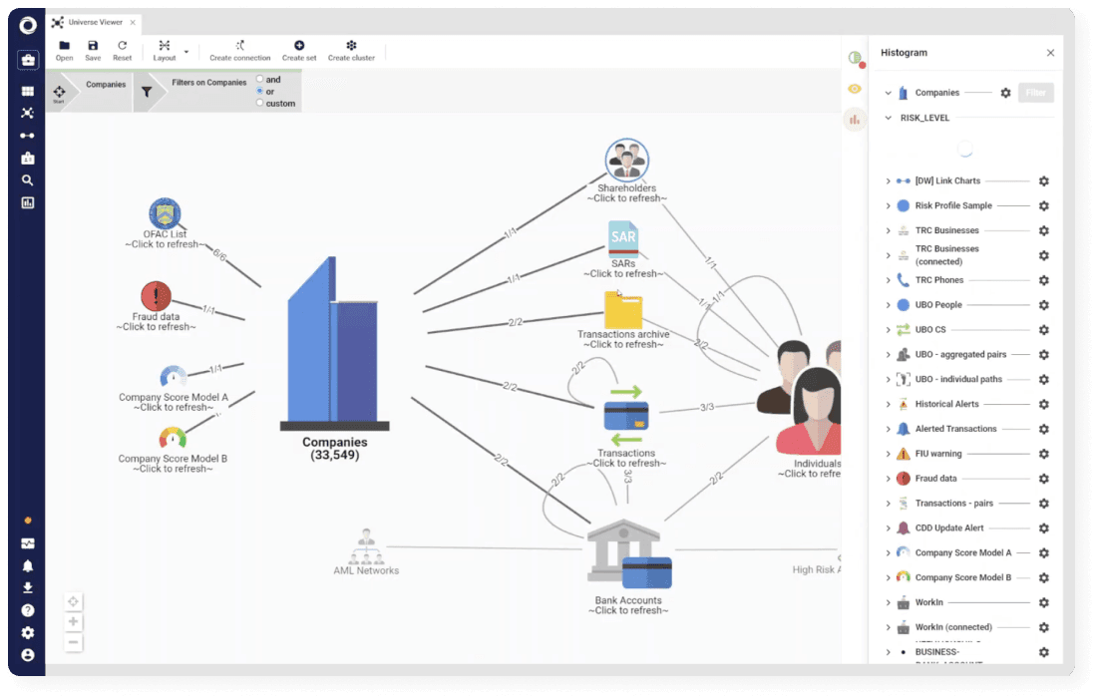The width and height of the screenshot is (1099, 700).
Task: Collapse the RISK_LEVEL section
Action: pyautogui.click(x=888, y=118)
